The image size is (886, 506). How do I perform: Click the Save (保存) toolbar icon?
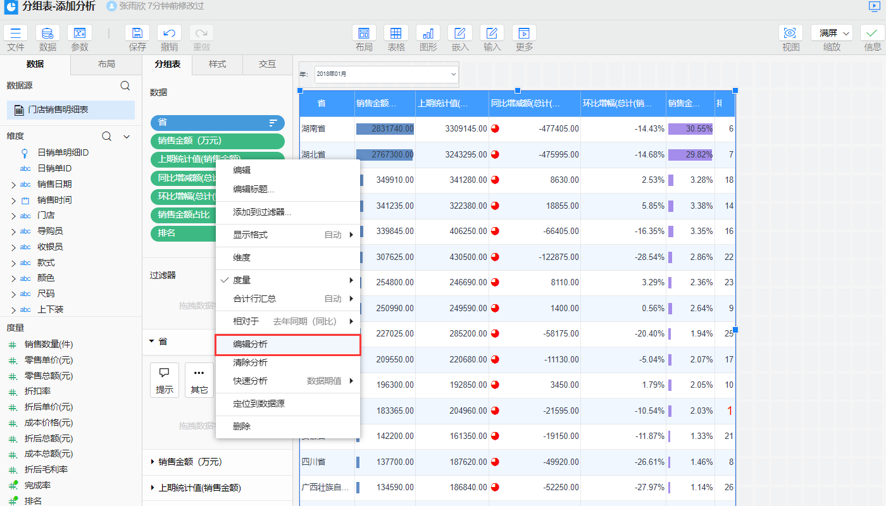pos(137,34)
